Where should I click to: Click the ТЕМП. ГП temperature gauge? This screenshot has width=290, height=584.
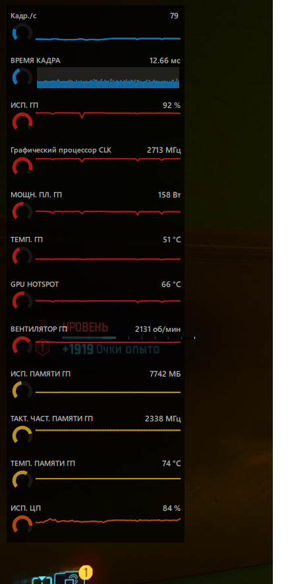(22, 257)
